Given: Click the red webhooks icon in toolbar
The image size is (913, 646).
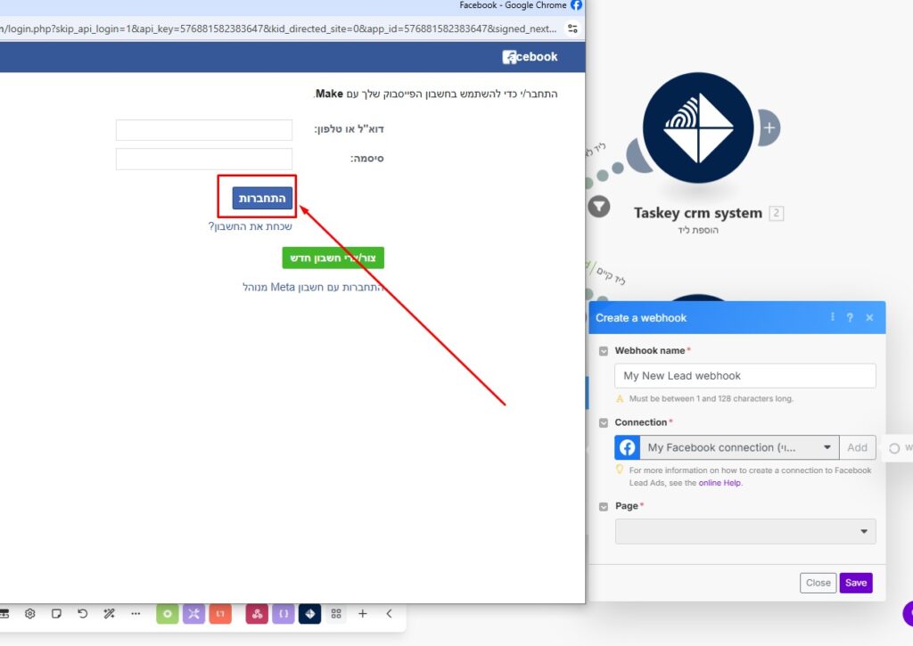Looking at the screenshot, I should [x=257, y=613].
